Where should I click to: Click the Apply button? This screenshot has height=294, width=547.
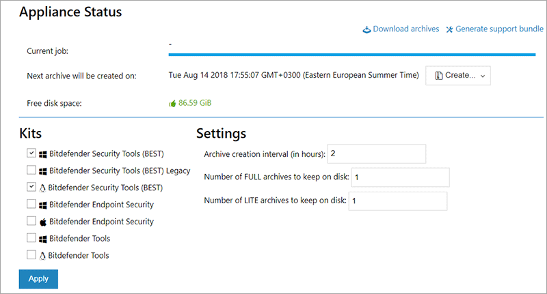click(x=38, y=279)
